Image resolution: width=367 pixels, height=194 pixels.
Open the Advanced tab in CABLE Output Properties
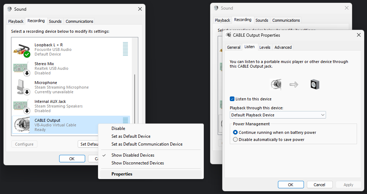coord(283,47)
